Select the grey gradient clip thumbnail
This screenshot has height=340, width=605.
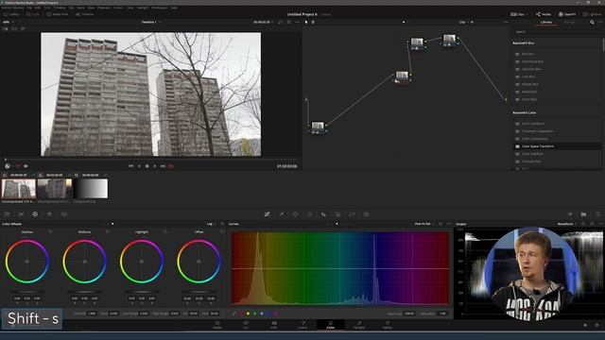[91, 189]
